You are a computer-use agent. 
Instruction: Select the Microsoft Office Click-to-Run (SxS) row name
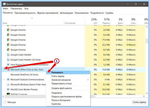[27, 70]
